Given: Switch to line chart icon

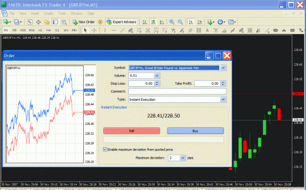Looking at the screenshot, I should (162, 22).
